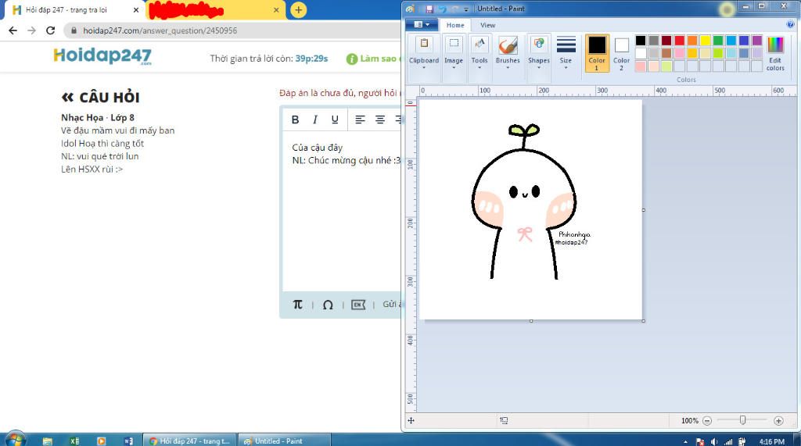801x446 pixels.
Task: Click the Làm sao help link
Action: [373, 59]
